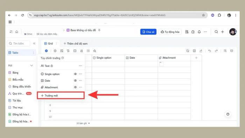This screenshot has width=245, height=138.
Task: Open Tự động hóa automation button
Action: click(x=170, y=32)
